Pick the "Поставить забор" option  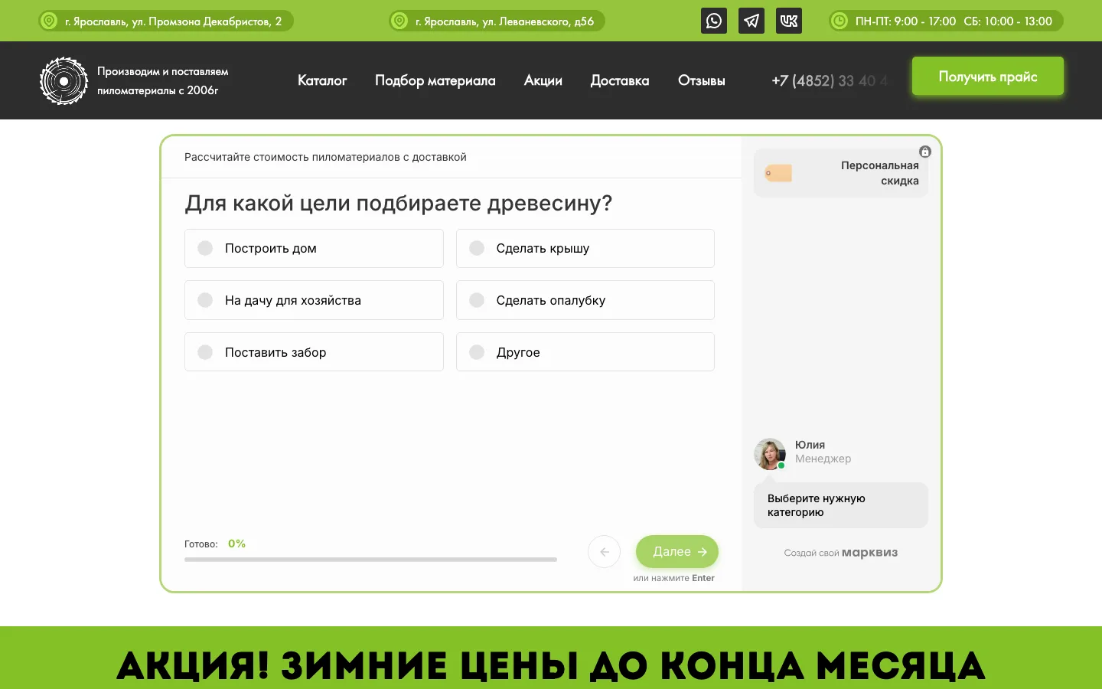(314, 352)
